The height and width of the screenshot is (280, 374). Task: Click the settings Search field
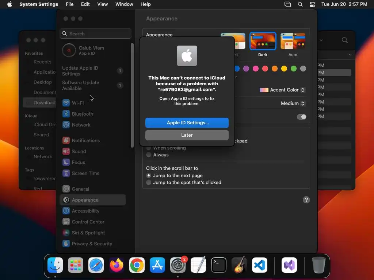(95, 34)
